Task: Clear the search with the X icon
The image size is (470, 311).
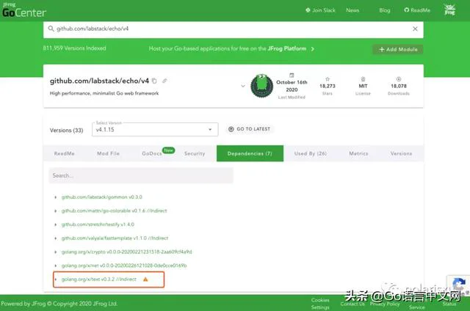Action: (x=415, y=29)
